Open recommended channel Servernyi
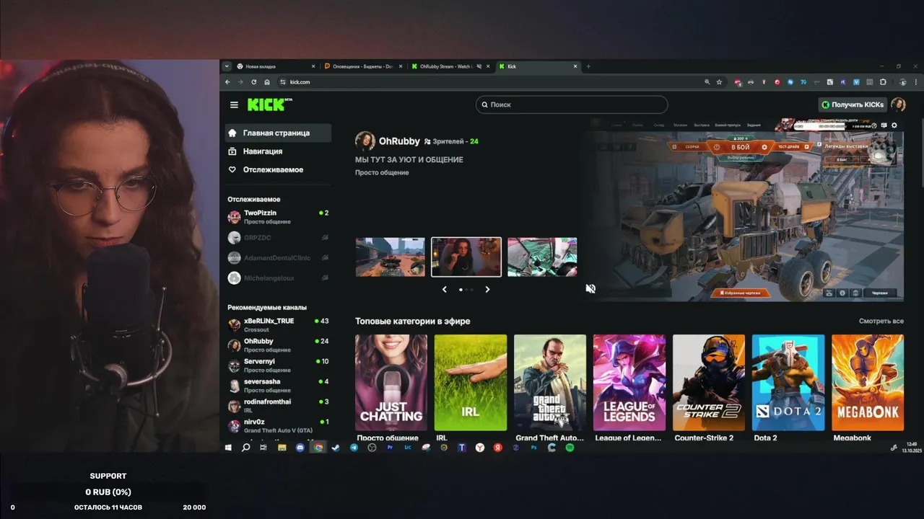 [278, 365]
